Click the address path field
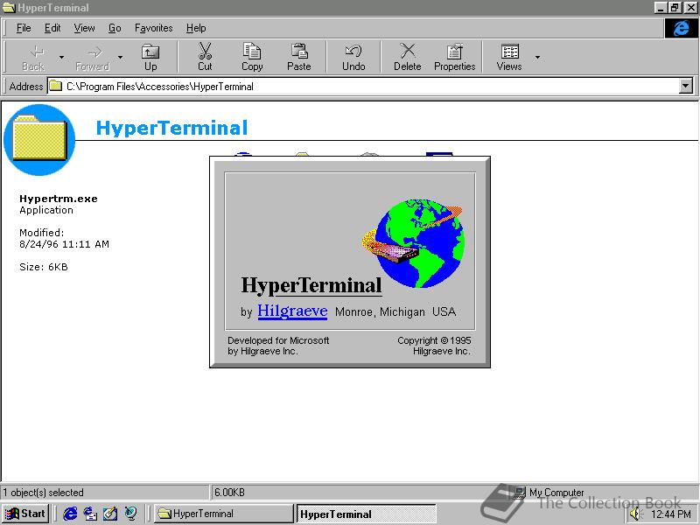 click(370, 86)
